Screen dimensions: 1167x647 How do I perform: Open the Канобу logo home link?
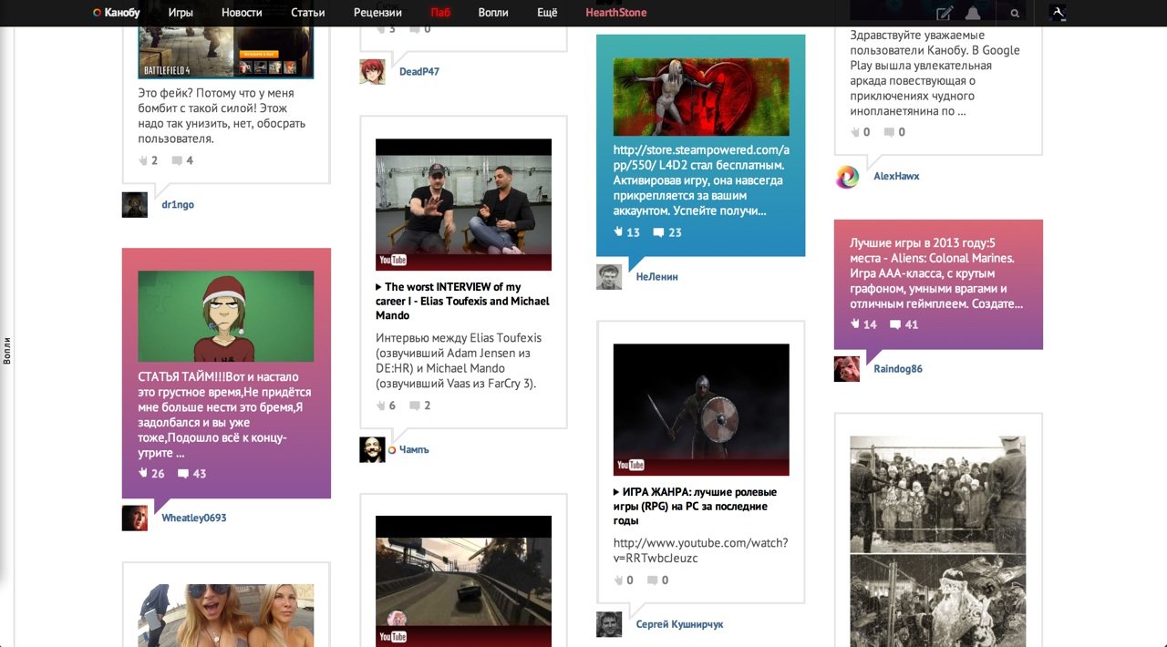tap(116, 13)
